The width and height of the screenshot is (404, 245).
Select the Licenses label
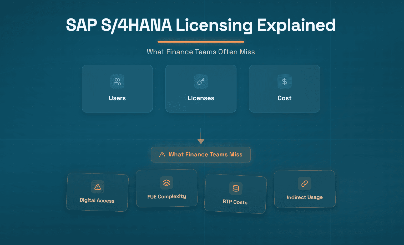[201, 98]
